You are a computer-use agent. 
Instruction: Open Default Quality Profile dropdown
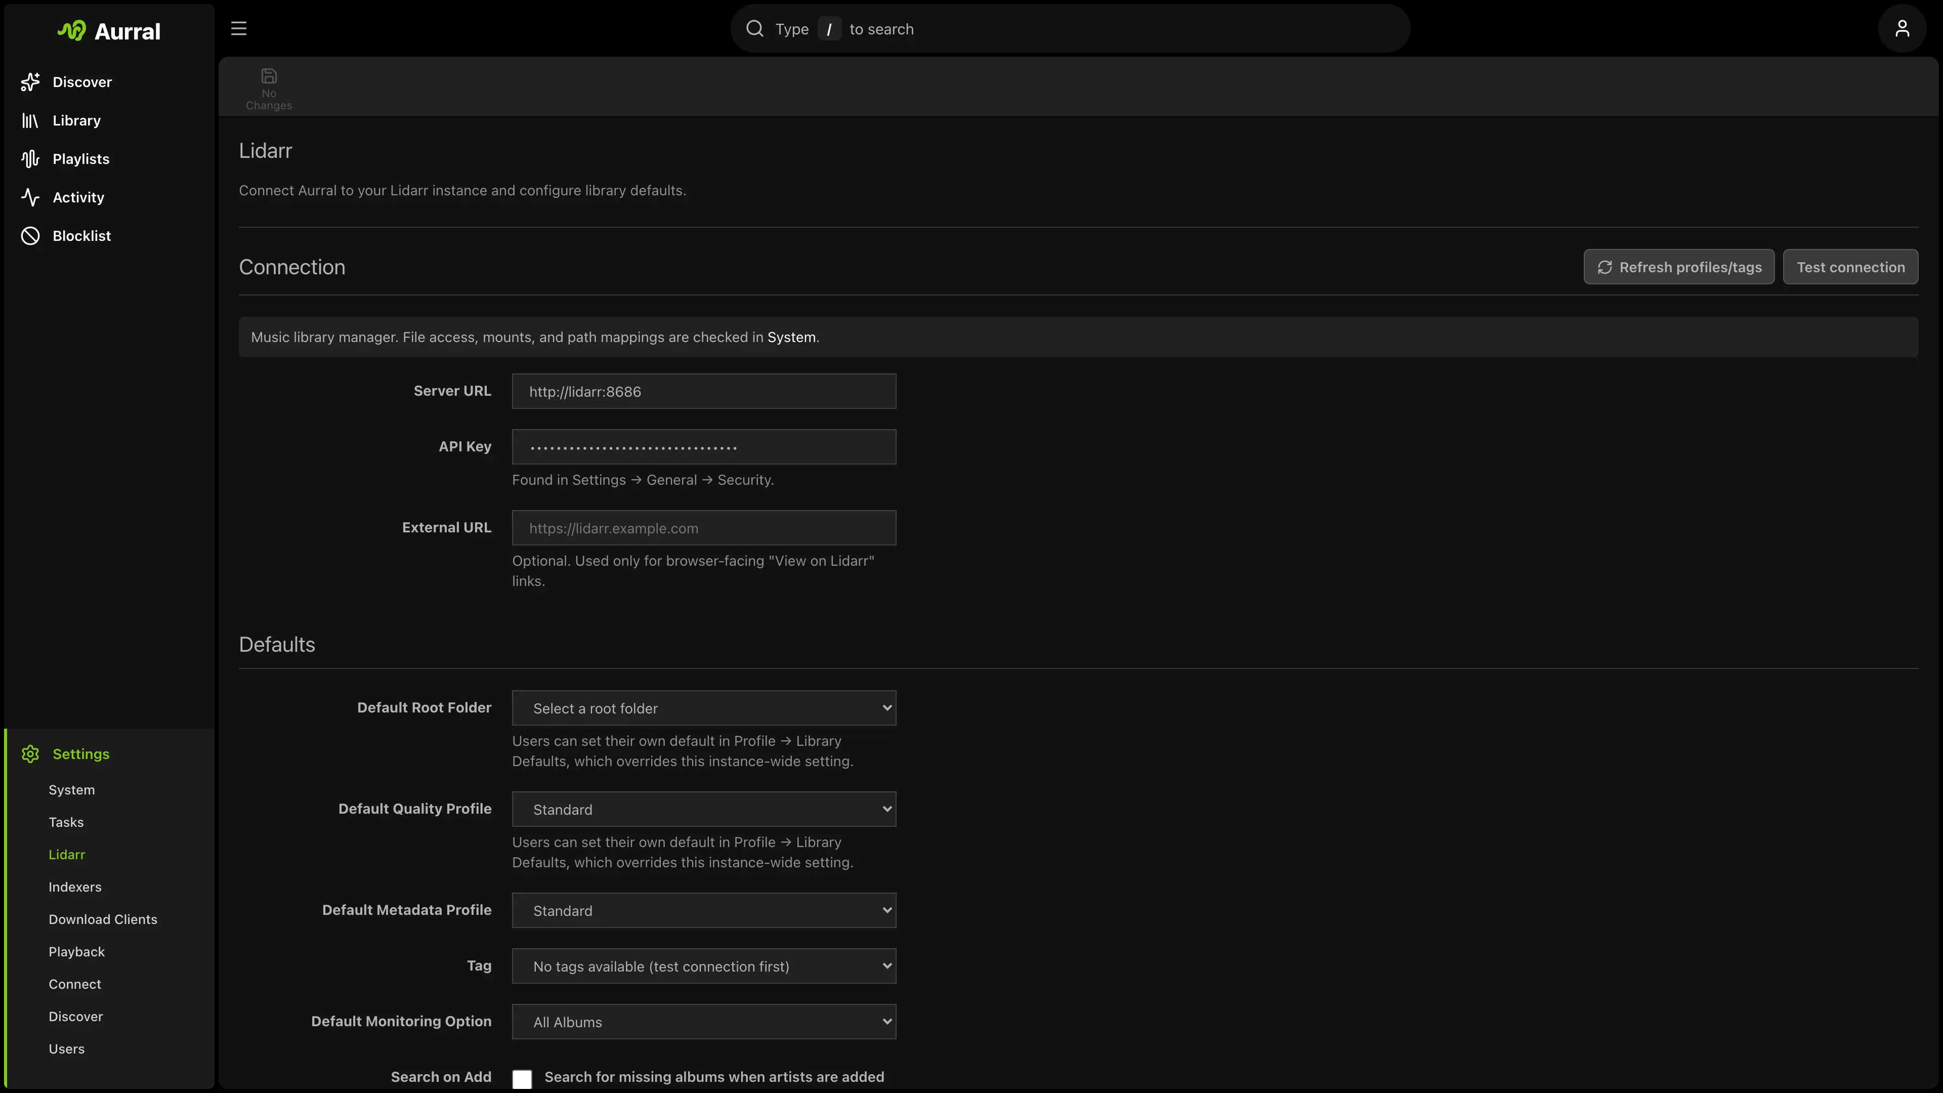[x=704, y=810]
